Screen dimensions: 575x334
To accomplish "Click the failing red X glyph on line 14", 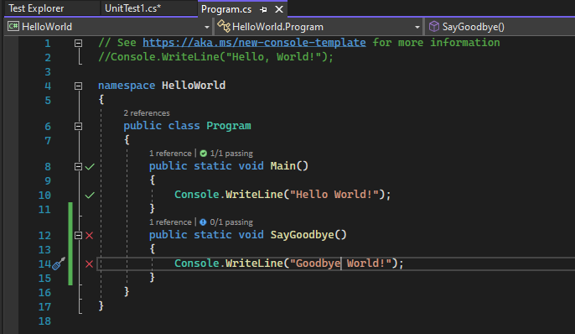I will [x=89, y=264].
